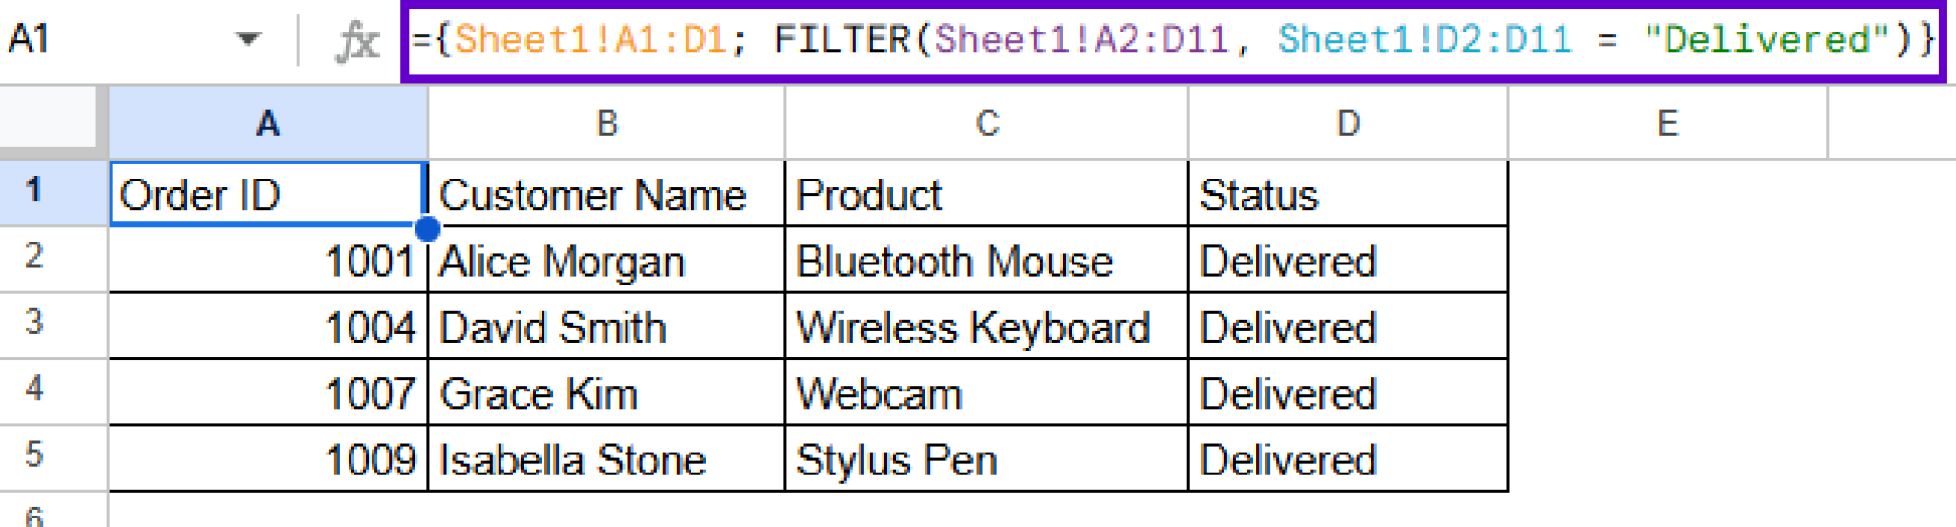Select row 5 header
Viewport: 1956px width, 527px height.
point(34,454)
